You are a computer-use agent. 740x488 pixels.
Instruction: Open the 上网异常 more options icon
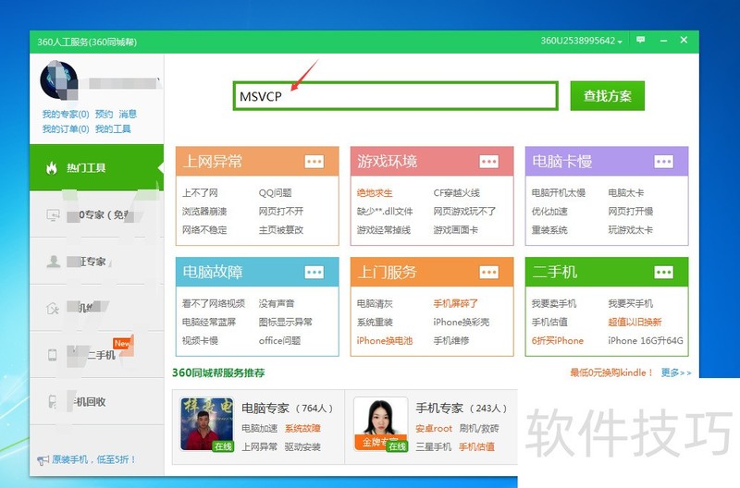(314, 162)
